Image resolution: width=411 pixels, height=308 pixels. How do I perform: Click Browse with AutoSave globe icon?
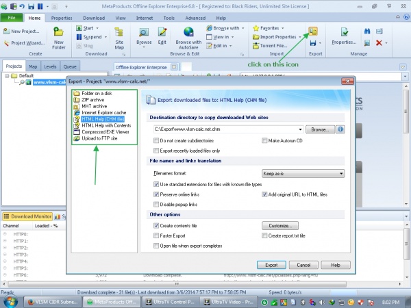coord(188,32)
